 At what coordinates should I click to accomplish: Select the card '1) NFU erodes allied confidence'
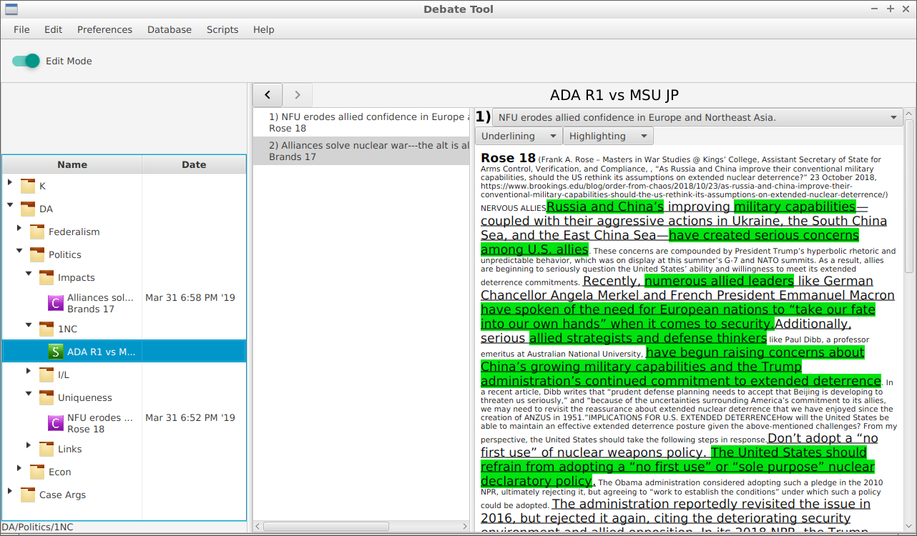pyautogui.click(x=361, y=122)
